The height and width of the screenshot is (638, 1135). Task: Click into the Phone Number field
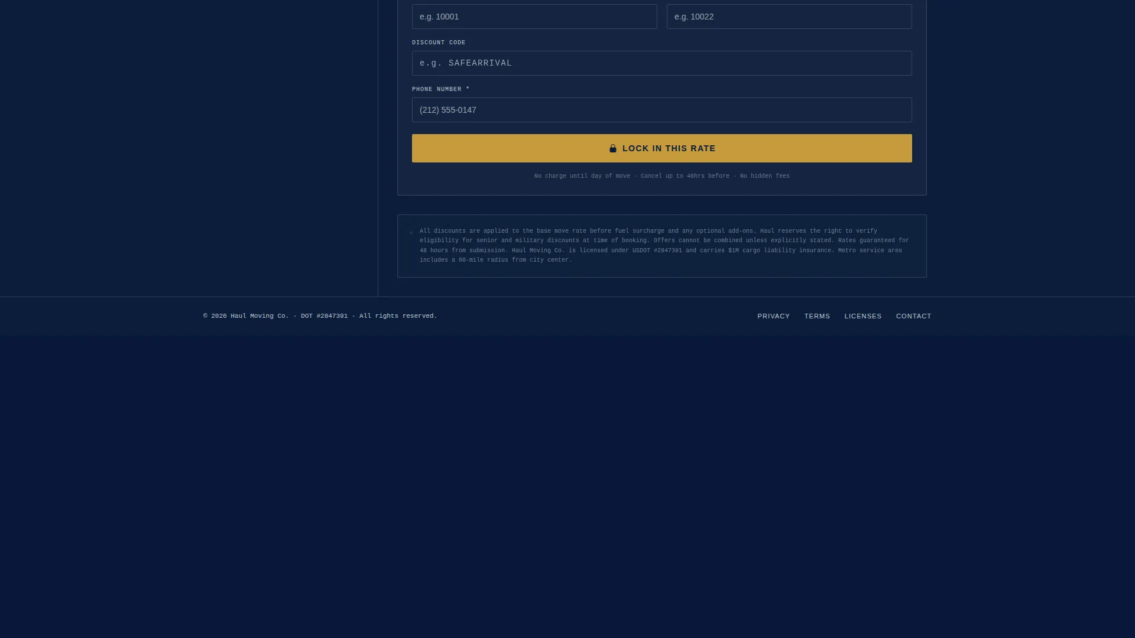click(x=662, y=110)
